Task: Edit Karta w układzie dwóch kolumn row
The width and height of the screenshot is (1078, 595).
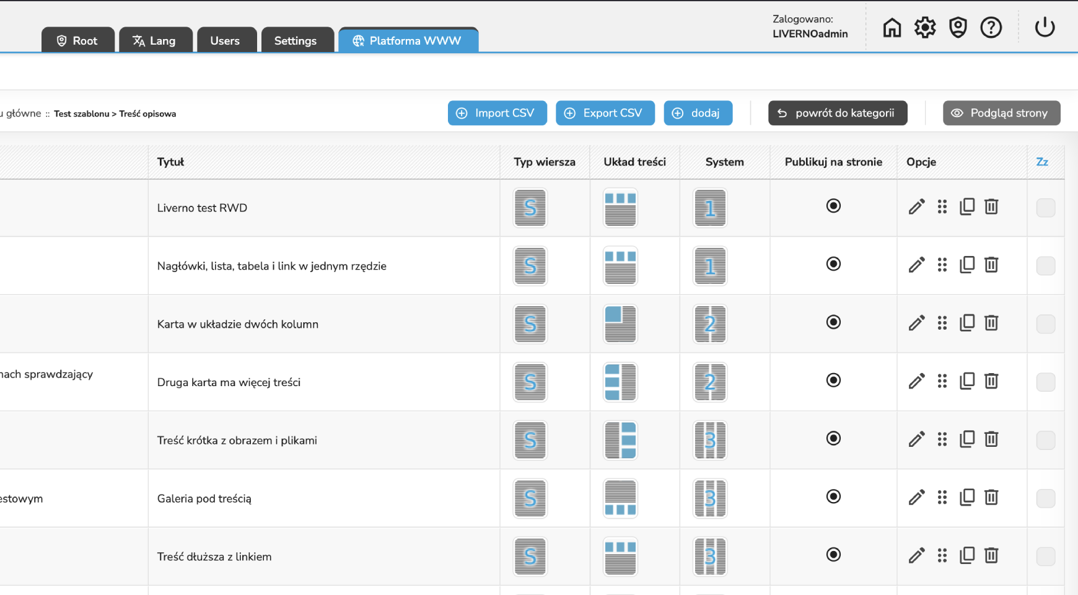Action: pos(917,323)
